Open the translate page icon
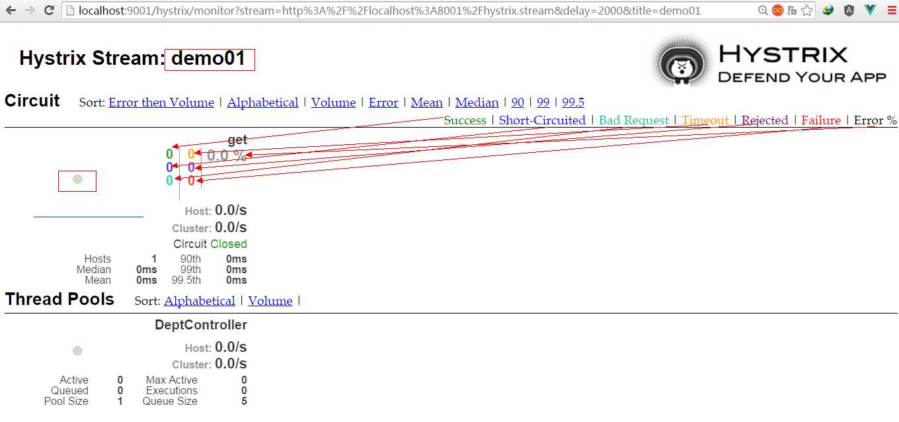The image size is (899, 422). point(792,11)
